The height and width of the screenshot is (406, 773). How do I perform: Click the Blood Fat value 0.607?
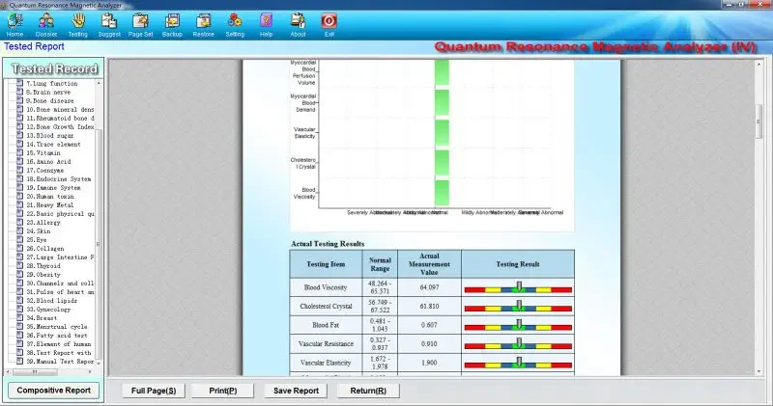click(x=429, y=325)
